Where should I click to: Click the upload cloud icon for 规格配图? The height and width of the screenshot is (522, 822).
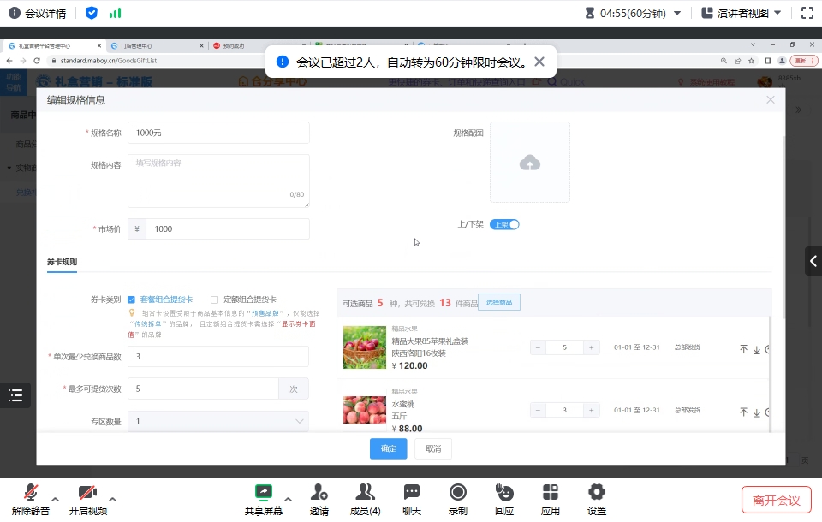[x=529, y=163]
